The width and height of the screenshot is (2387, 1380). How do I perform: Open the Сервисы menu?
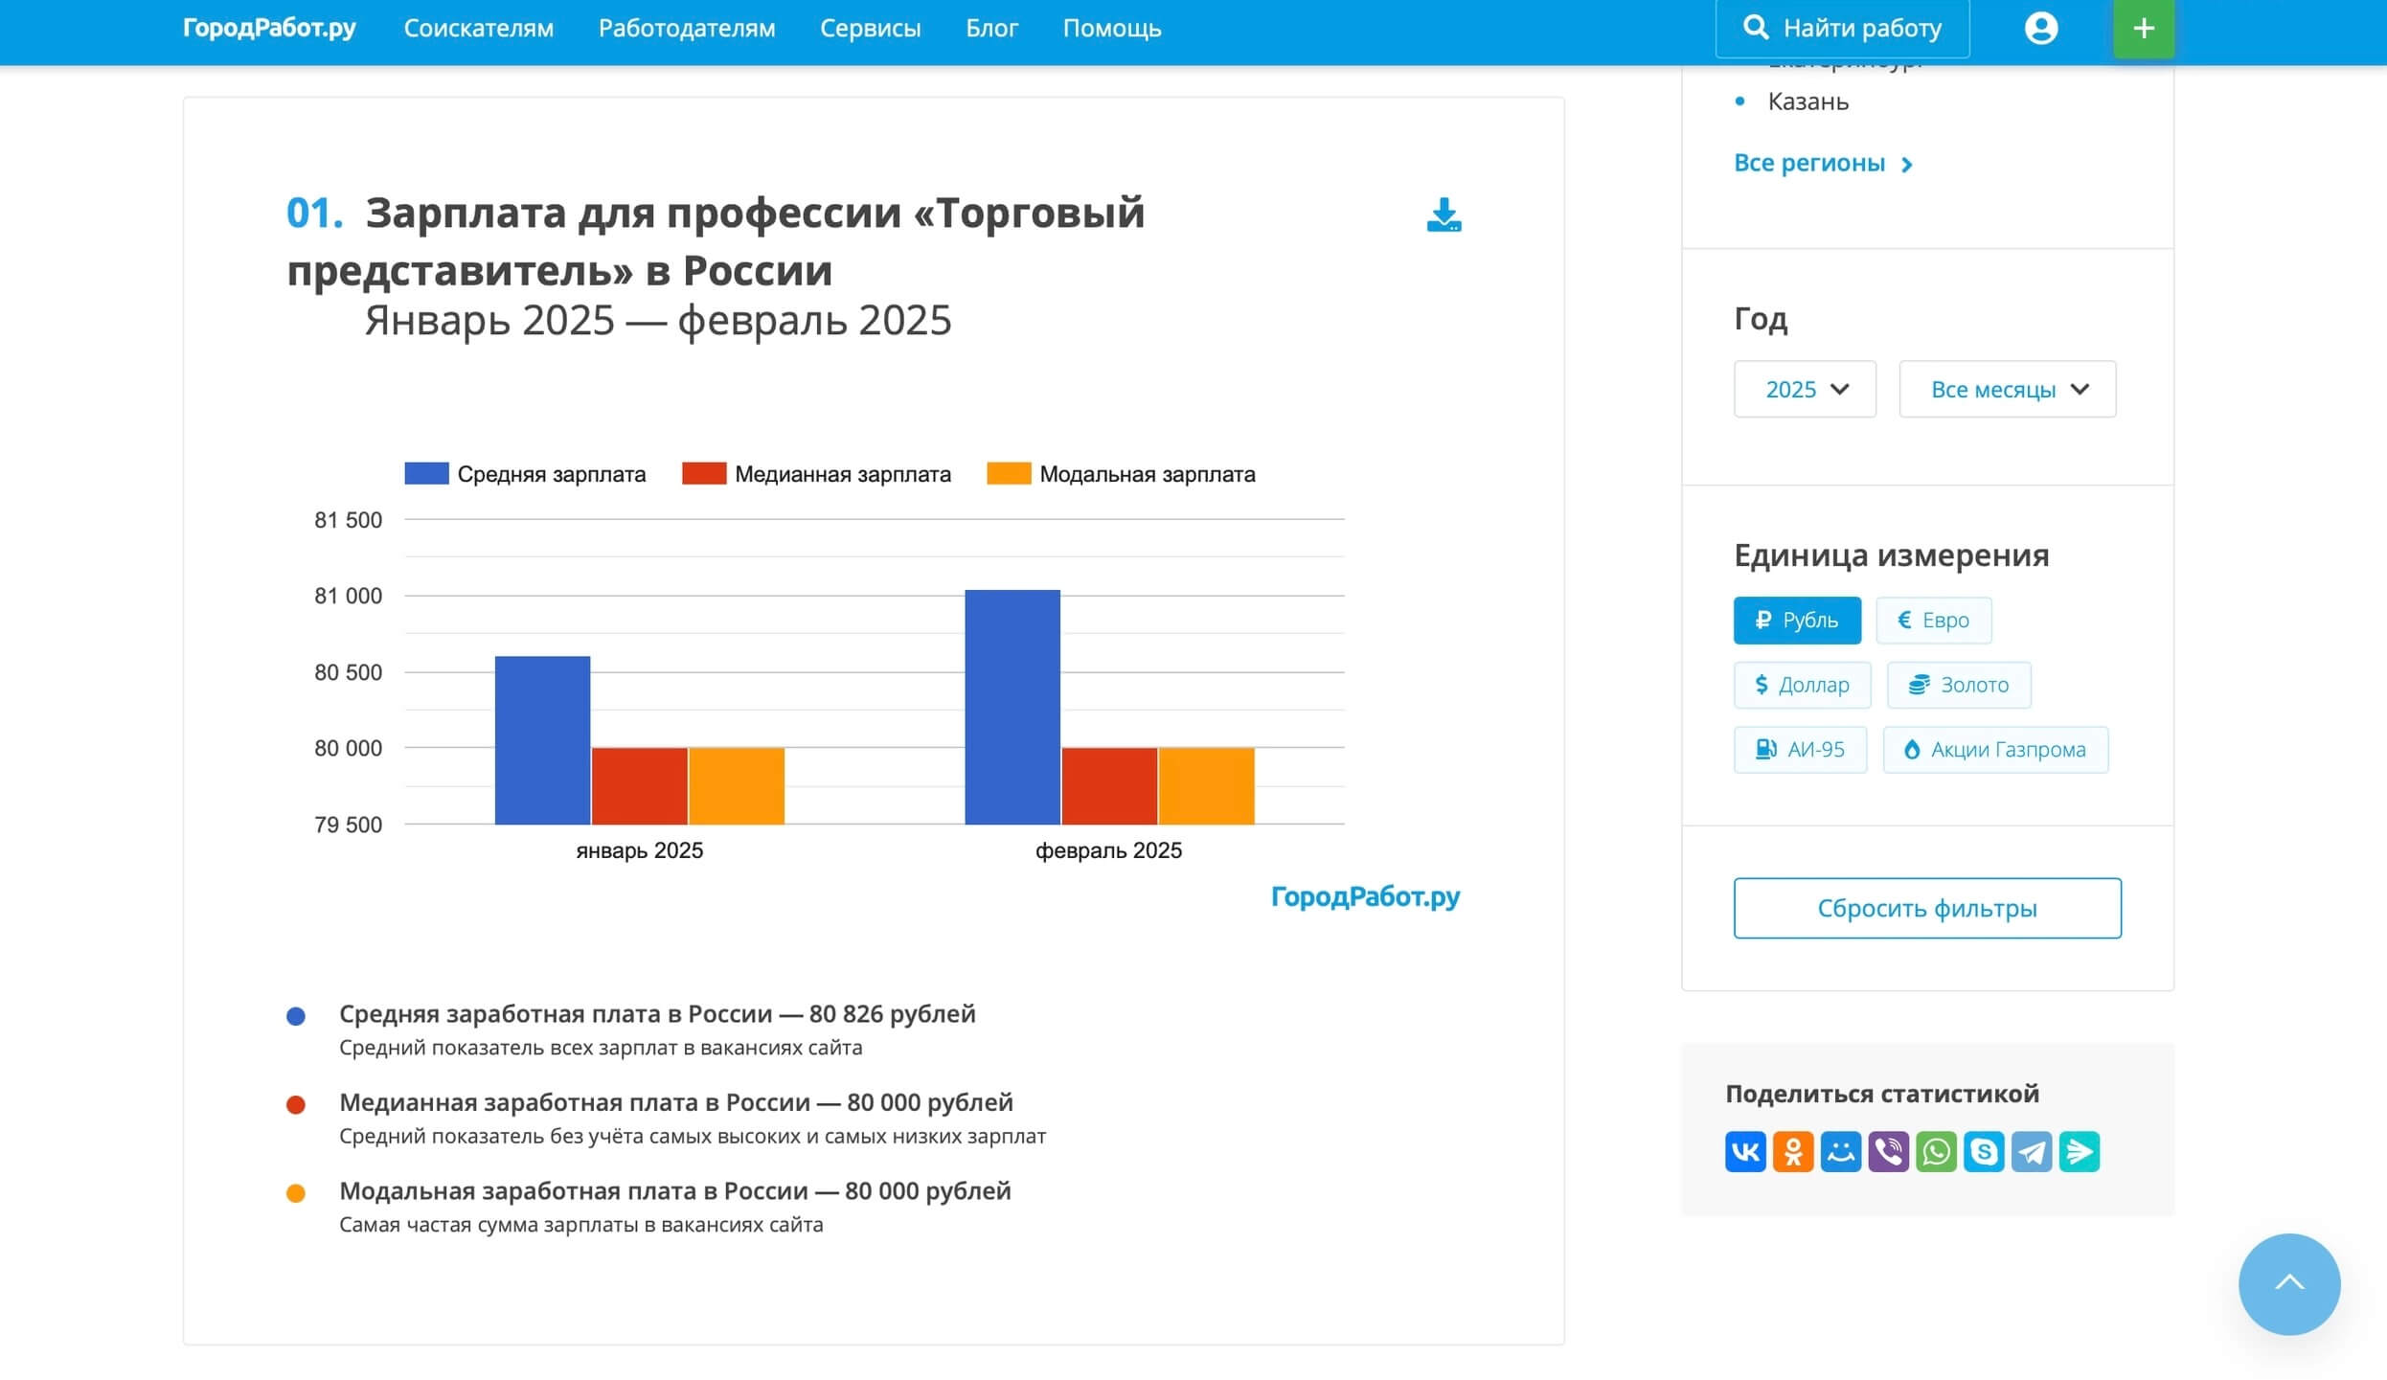870,29
